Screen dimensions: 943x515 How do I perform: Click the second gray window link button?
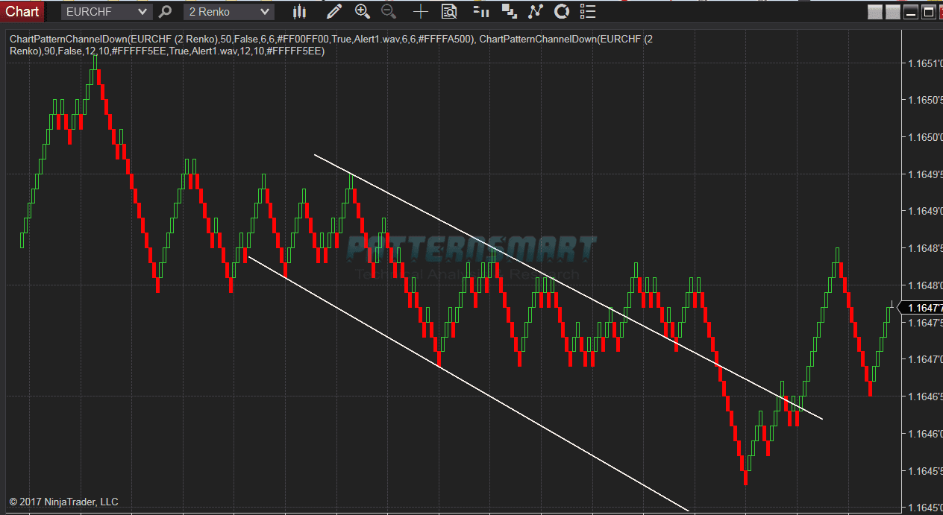(893, 11)
